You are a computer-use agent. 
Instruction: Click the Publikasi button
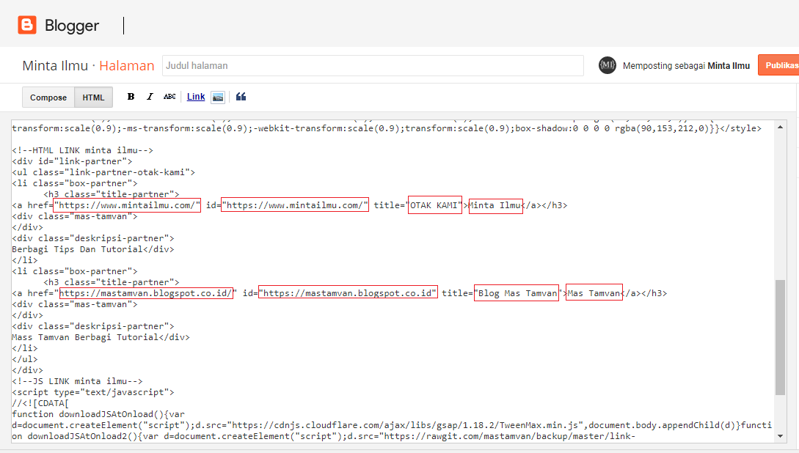click(x=778, y=65)
